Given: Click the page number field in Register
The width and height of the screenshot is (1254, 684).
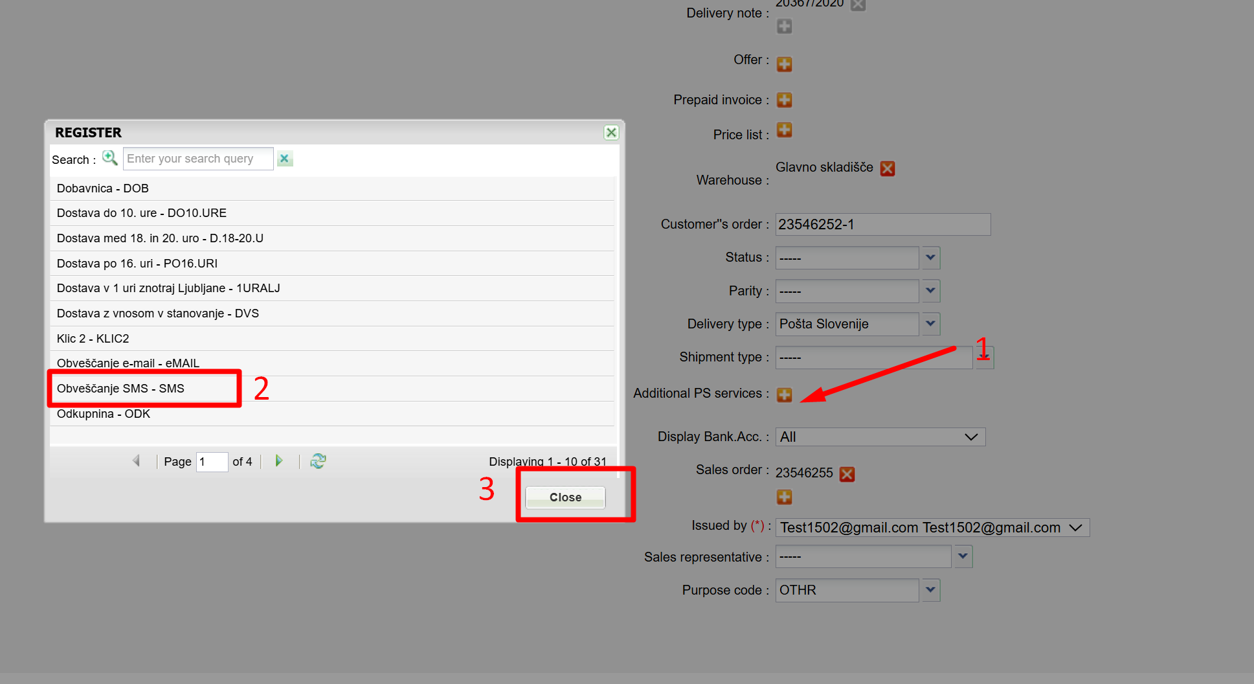Looking at the screenshot, I should 212,462.
